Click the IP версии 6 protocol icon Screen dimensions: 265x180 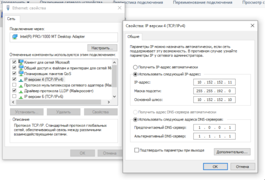(x=20, y=97)
